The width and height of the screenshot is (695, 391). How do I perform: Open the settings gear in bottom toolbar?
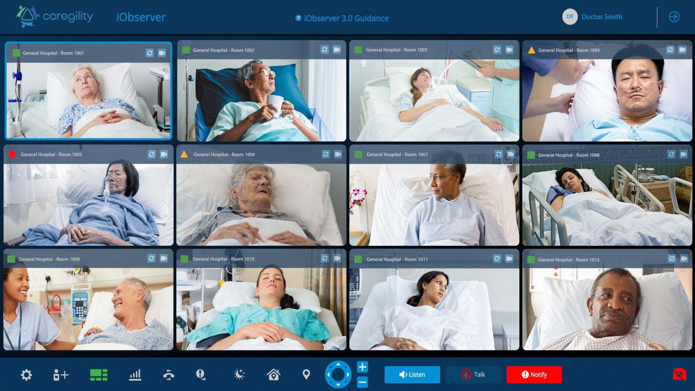pos(27,375)
